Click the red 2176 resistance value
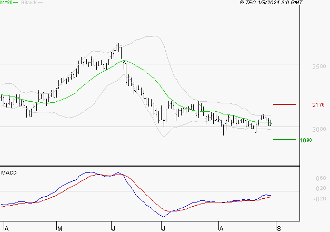 [x=318, y=105]
